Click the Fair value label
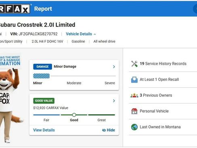 click(x=46, y=120)
